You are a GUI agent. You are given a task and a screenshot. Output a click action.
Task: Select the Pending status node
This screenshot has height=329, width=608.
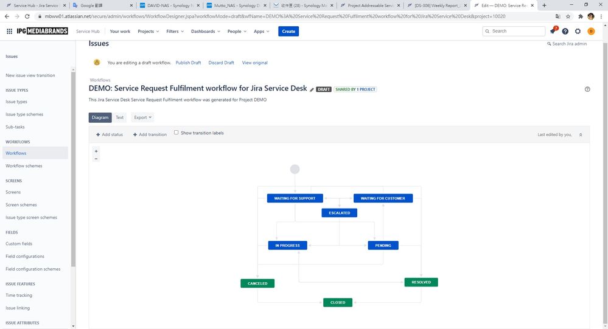(x=383, y=245)
